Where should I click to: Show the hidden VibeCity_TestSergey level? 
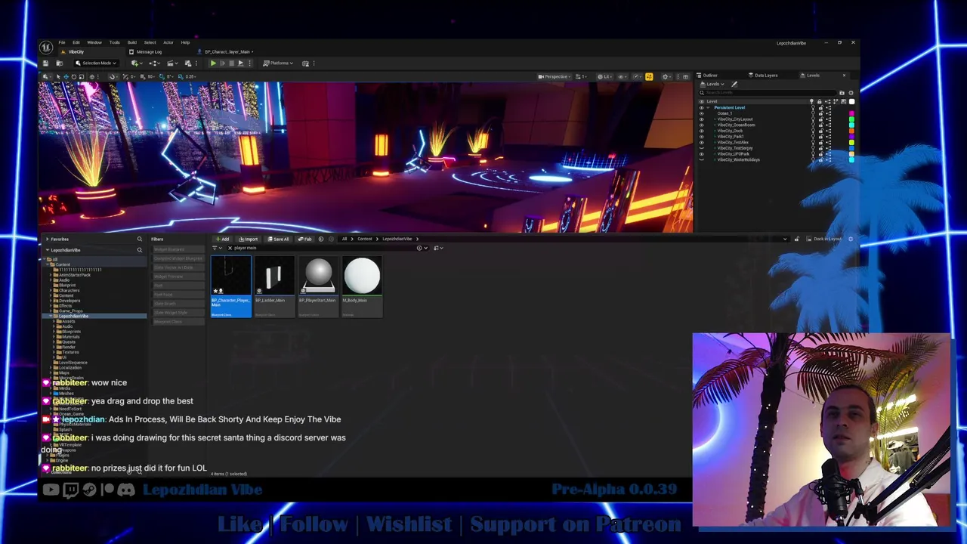point(702,148)
